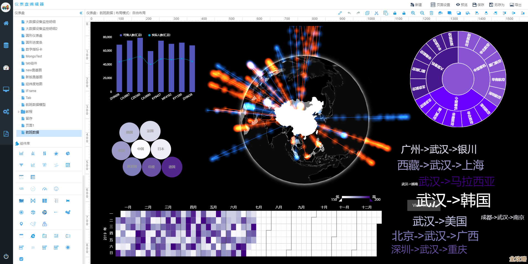Undo the last action in toolbar
The image size is (528, 264).
[349, 13]
